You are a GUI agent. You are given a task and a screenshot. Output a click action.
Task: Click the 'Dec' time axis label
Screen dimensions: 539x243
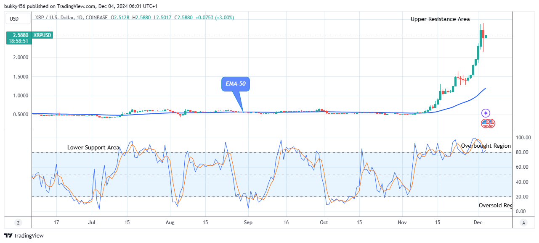coord(478,222)
